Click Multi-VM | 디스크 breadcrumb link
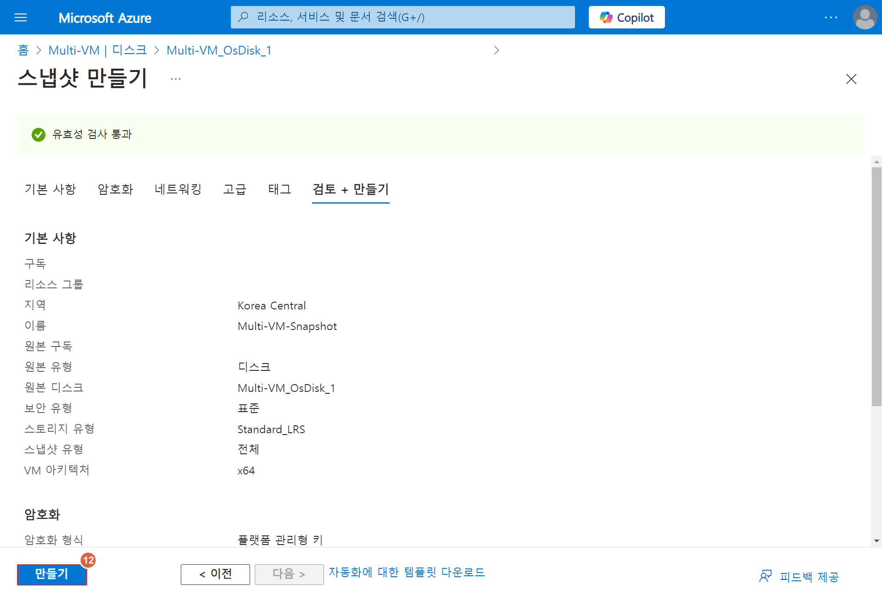 coord(97,50)
